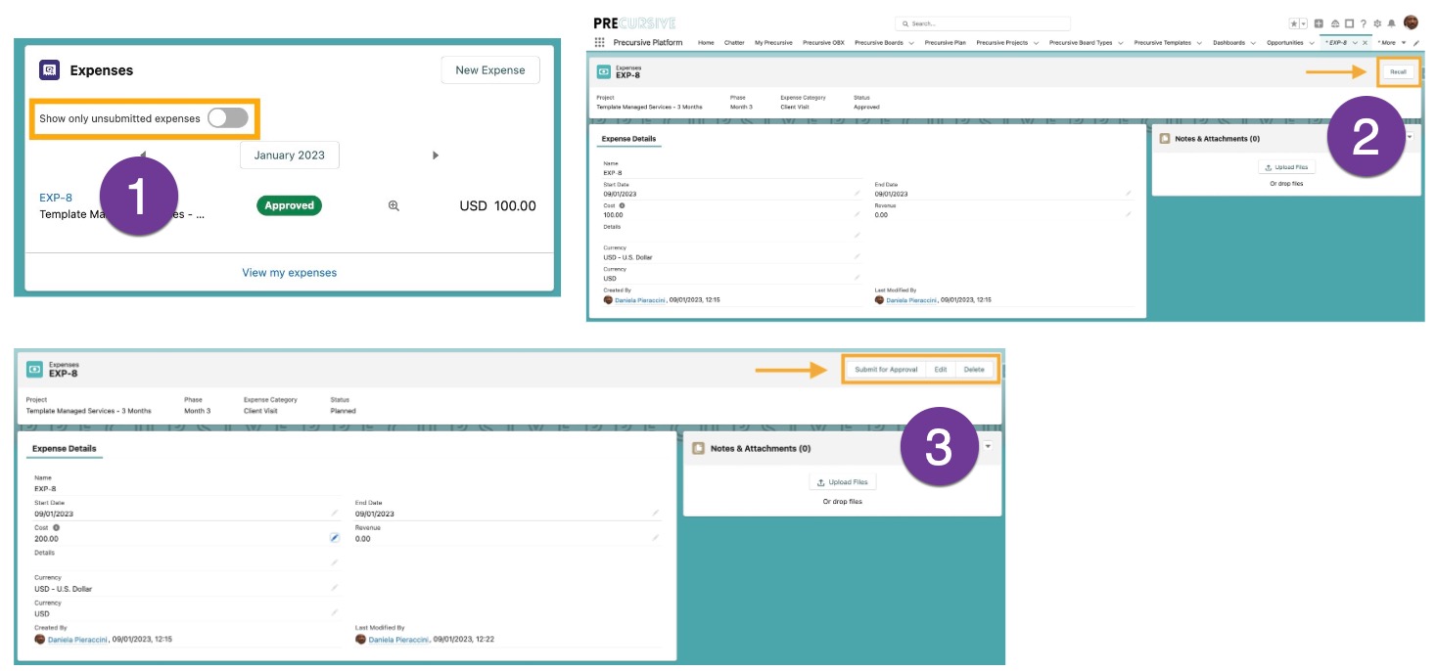This screenshot has width=1437, height=671.
Task: Open Setup via the gear icon
Action: click(1378, 23)
